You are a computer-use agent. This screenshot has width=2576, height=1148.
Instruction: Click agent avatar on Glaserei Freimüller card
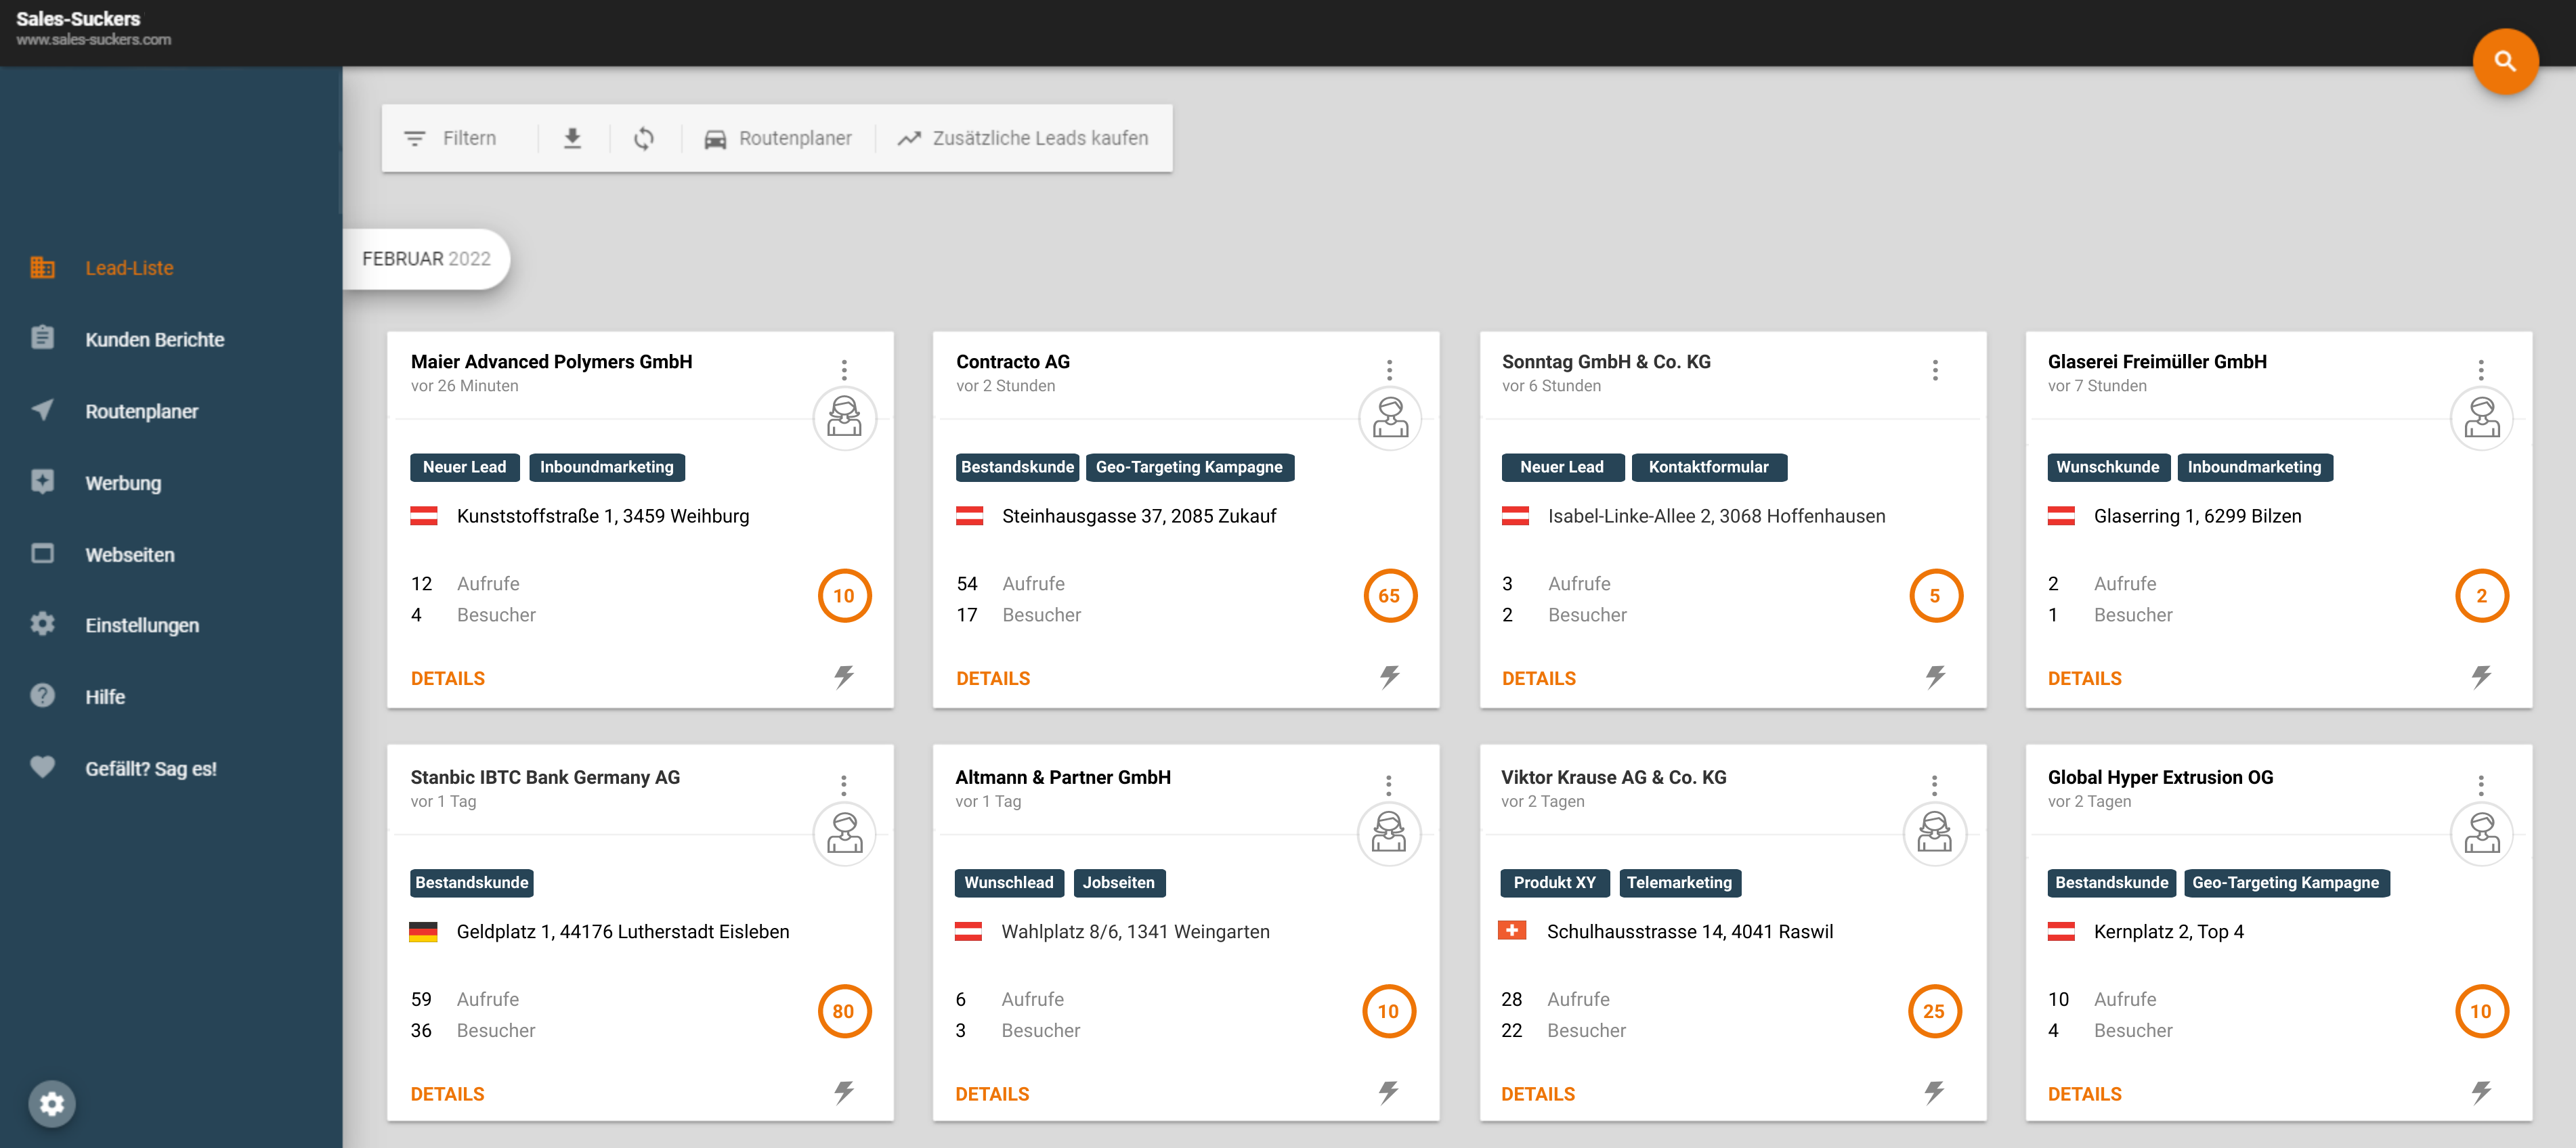pos(2481,418)
